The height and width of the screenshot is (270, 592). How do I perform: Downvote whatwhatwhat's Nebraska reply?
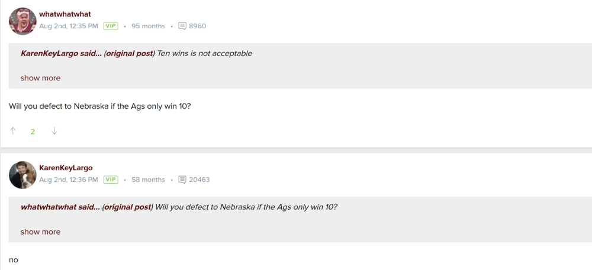click(x=54, y=131)
